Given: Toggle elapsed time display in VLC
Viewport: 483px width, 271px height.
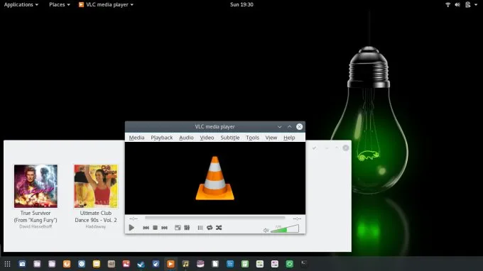Looking at the screenshot, I should (x=134, y=219).
